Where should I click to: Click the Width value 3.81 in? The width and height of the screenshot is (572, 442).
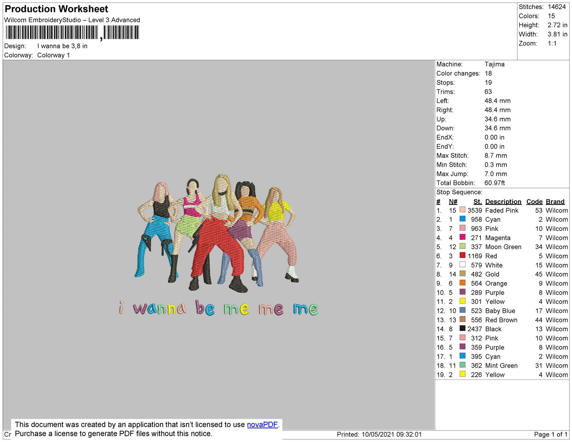tap(557, 34)
